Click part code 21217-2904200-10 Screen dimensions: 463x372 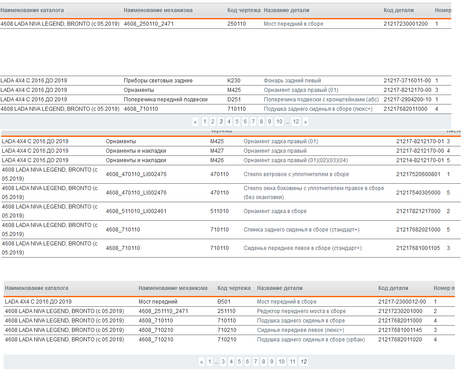[x=408, y=100]
